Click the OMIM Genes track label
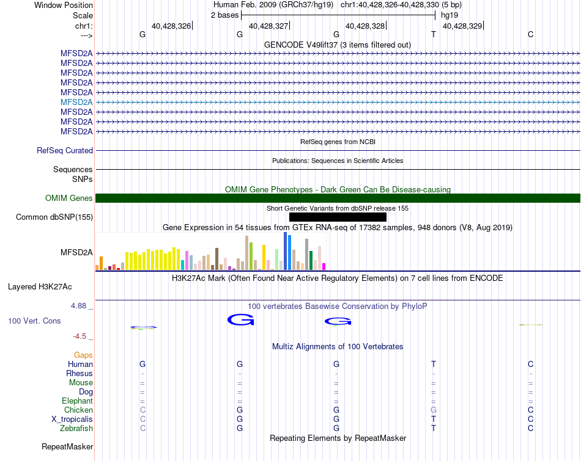The image size is (581, 461). tap(69, 198)
